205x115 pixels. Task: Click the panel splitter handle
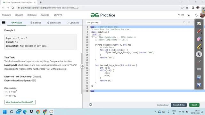click(x=82, y=66)
